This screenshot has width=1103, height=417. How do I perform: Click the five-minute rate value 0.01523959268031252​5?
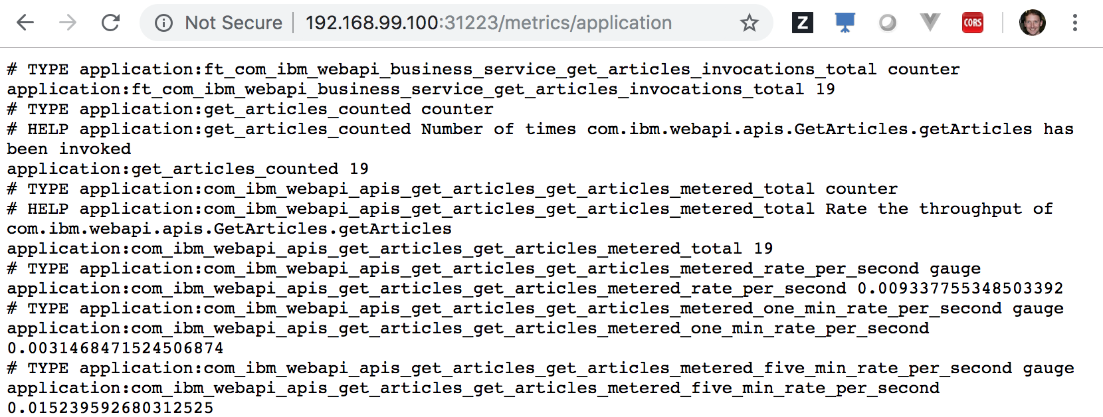pos(110,408)
